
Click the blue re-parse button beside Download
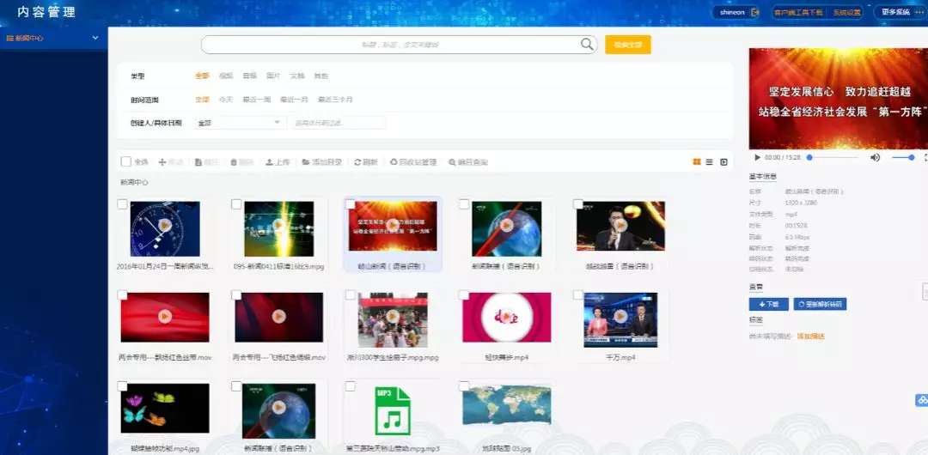pyautogui.click(x=821, y=304)
